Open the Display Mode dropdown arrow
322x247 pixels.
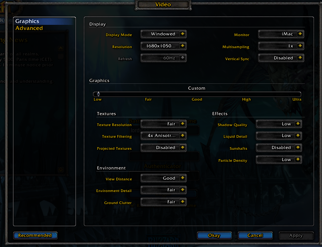pyautogui.click(x=182, y=34)
